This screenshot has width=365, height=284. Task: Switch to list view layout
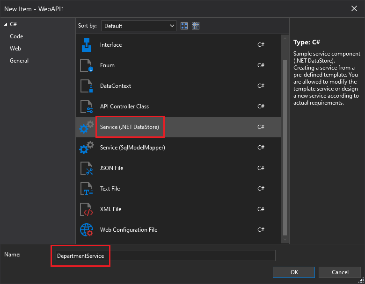(x=184, y=26)
